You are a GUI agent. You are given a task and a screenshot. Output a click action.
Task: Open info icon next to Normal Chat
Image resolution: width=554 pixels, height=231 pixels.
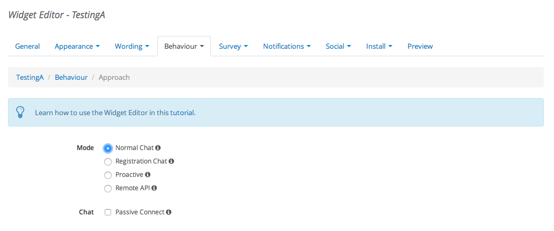[158, 148]
